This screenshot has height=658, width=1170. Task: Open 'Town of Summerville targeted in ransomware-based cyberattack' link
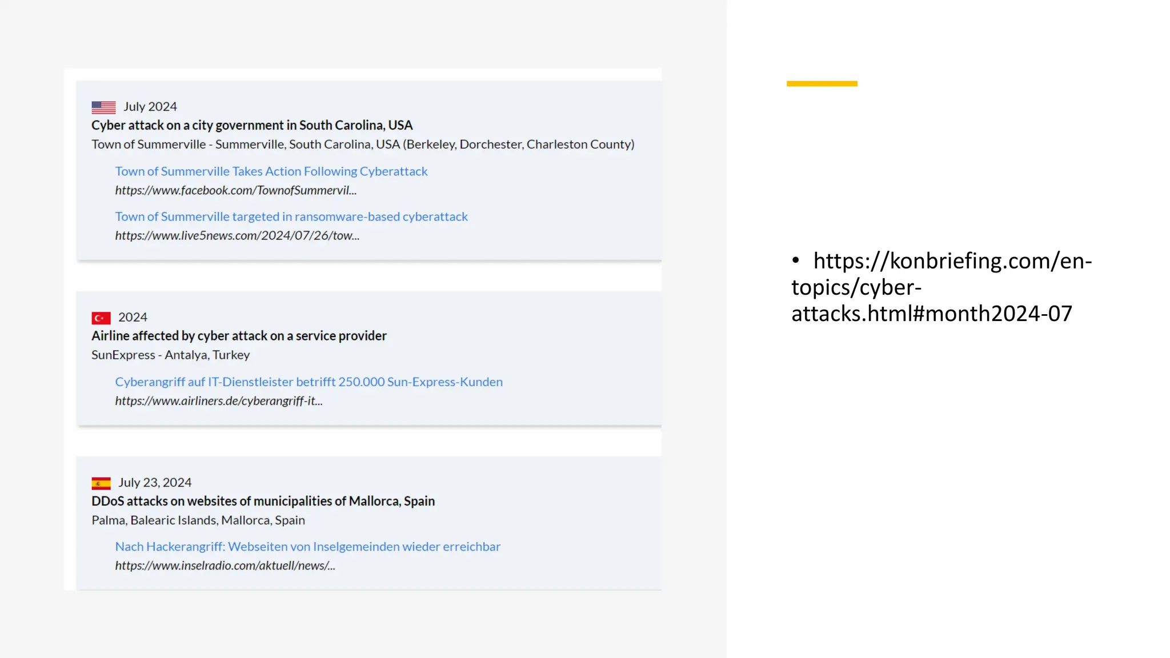[x=291, y=216]
